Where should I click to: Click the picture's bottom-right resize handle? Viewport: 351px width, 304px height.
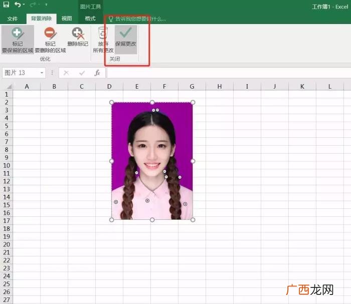click(x=193, y=220)
